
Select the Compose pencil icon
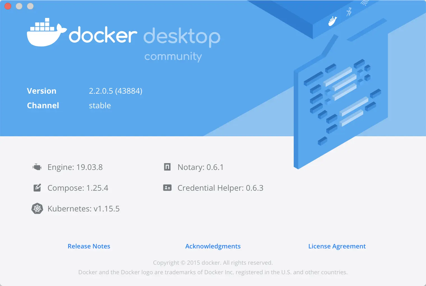[x=37, y=188]
